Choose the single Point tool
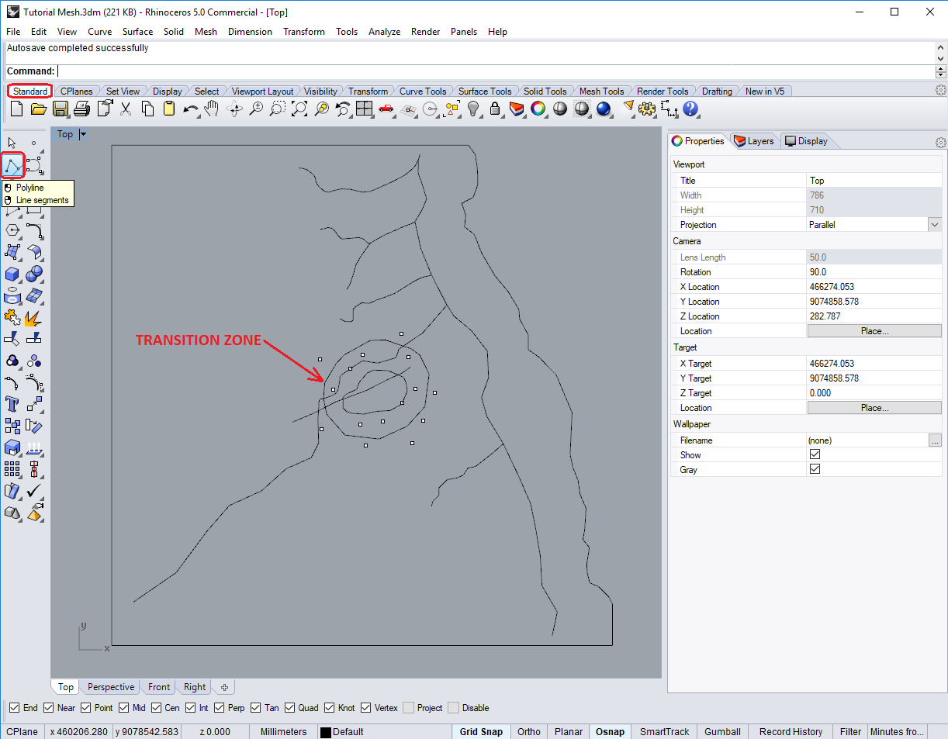Image resolution: width=948 pixels, height=739 pixels. pos(33,143)
